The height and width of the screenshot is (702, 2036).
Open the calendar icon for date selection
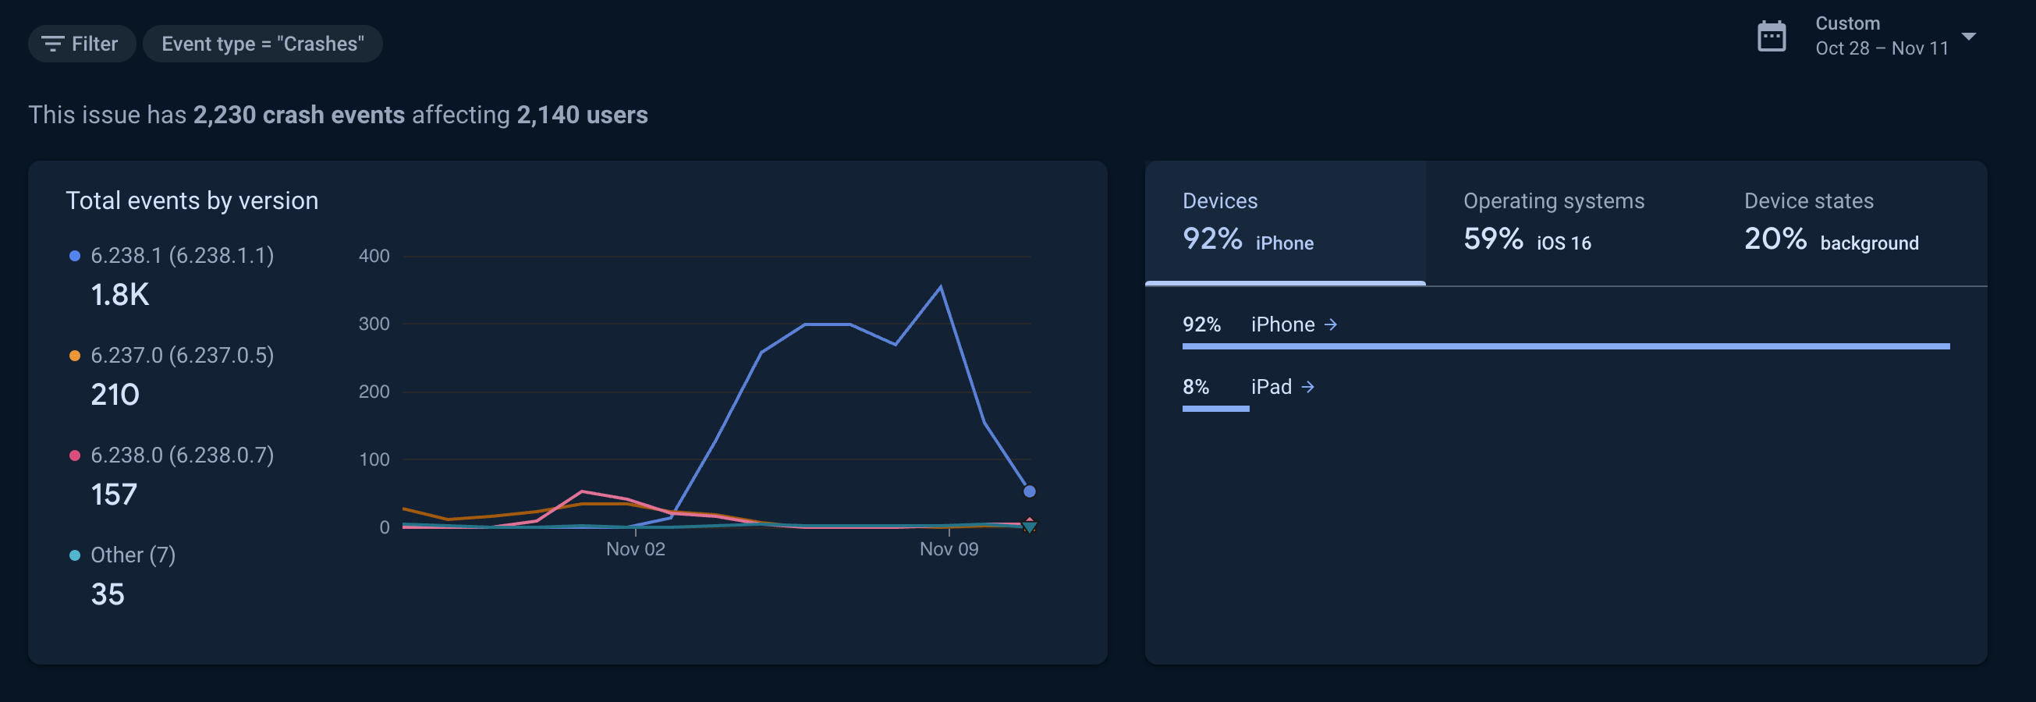coord(1772,35)
